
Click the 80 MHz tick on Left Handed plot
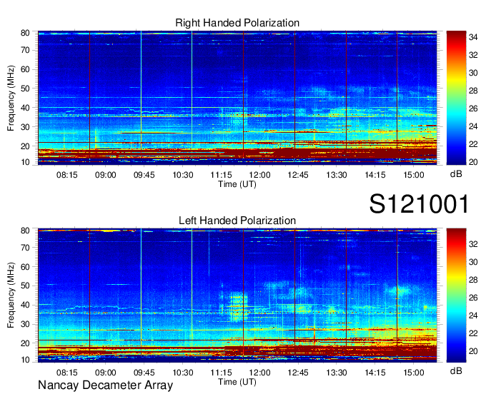pyautogui.click(x=25, y=231)
